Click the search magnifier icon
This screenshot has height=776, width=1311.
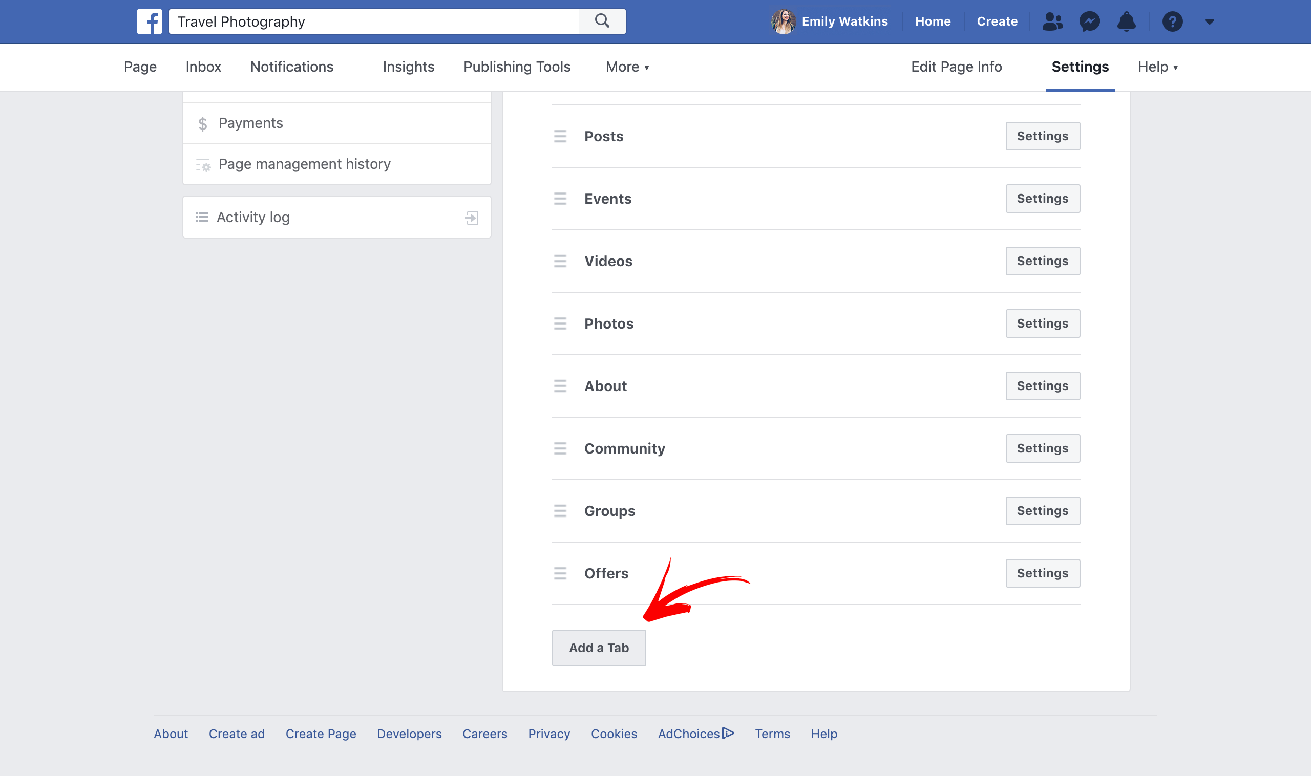pos(602,21)
